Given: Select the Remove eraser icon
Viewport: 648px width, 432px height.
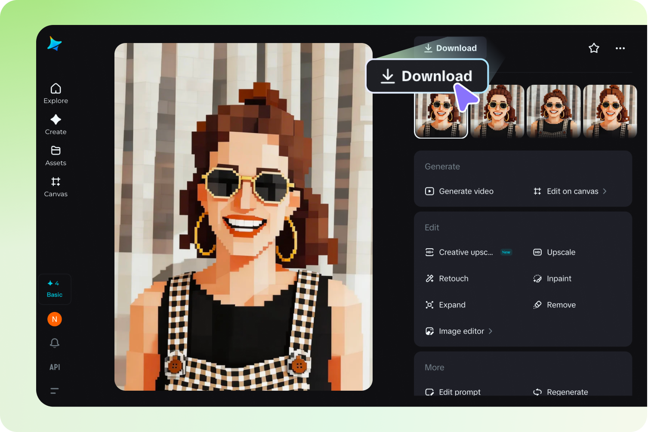Looking at the screenshot, I should click(537, 305).
